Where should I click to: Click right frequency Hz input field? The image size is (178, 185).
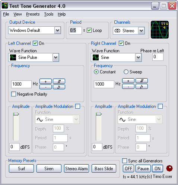104,84
